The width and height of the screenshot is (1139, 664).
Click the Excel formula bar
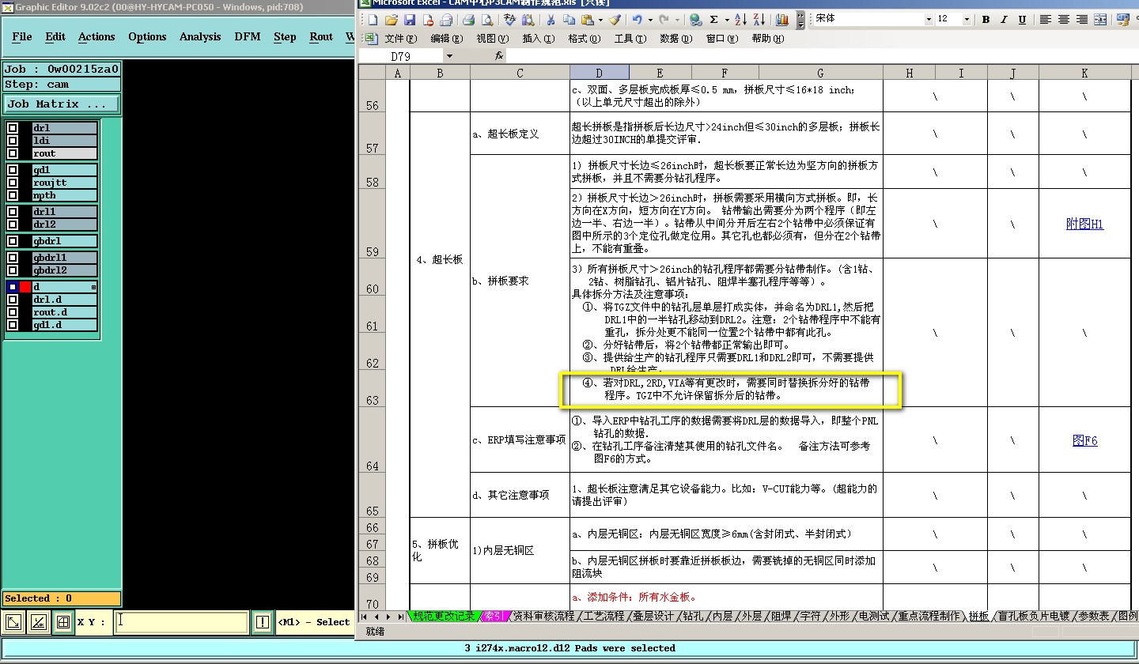click(823, 56)
